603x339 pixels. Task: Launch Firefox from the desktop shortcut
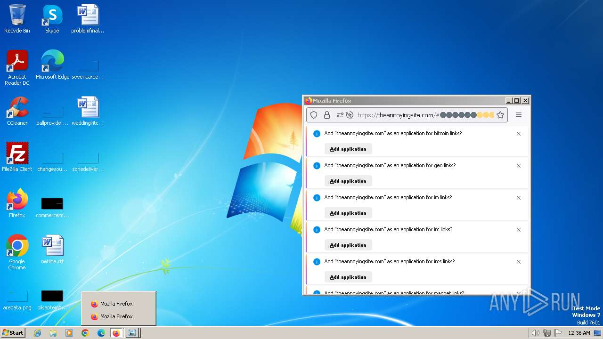17,203
